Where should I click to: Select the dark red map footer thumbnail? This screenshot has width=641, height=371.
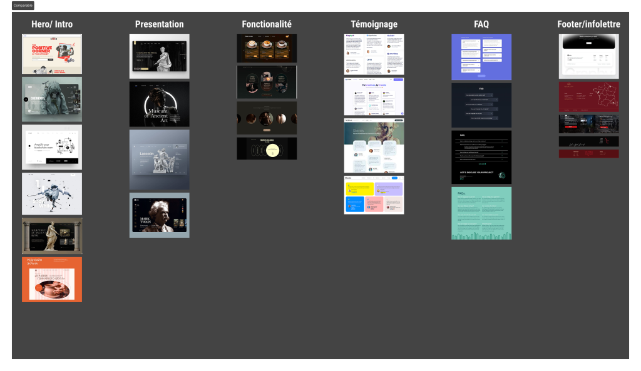tap(588, 96)
